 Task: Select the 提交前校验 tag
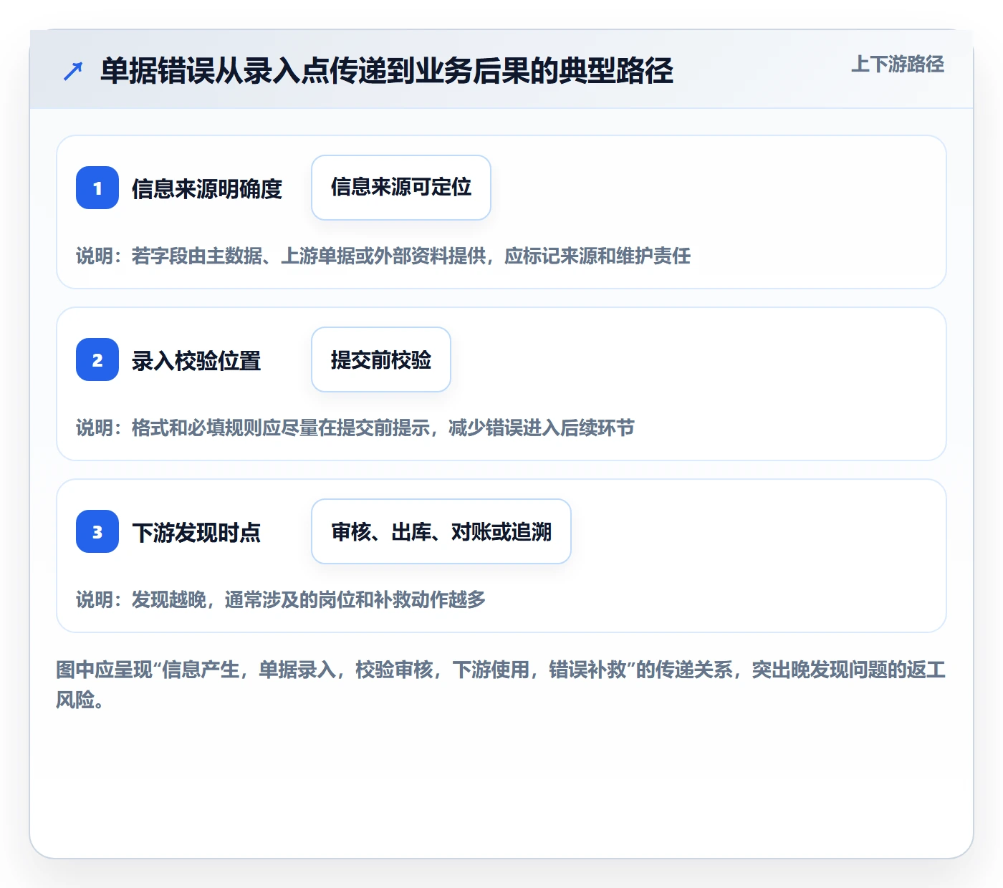pyautogui.click(x=381, y=359)
